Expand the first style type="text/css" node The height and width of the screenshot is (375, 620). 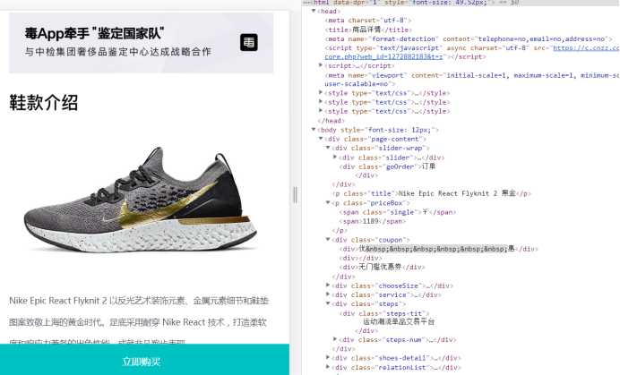tap(321, 93)
